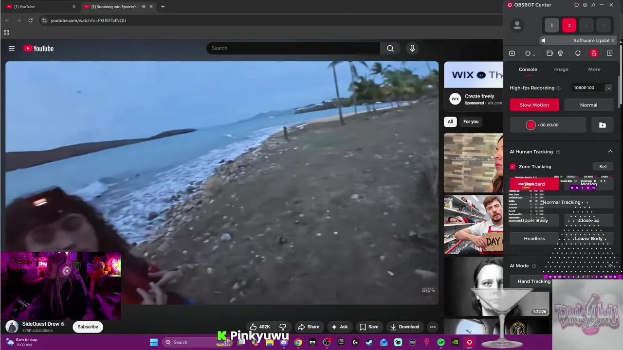
Task: Select Lower Body tracking mode
Action: pyautogui.click(x=588, y=239)
